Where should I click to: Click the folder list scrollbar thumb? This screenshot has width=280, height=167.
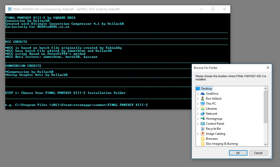265,107
